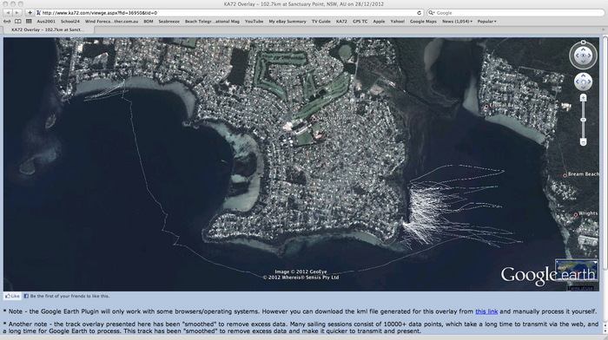Image resolution: width=608 pixels, height=340 pixels.
Task: Reload the page with the refresh icon
Action: coord(420,13)
